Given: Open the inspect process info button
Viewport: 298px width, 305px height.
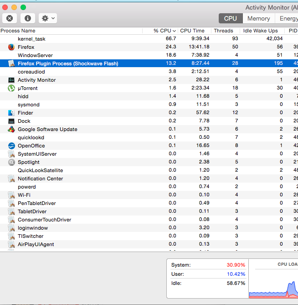Looking at the screenshot, I should click(x=28, y=18).
